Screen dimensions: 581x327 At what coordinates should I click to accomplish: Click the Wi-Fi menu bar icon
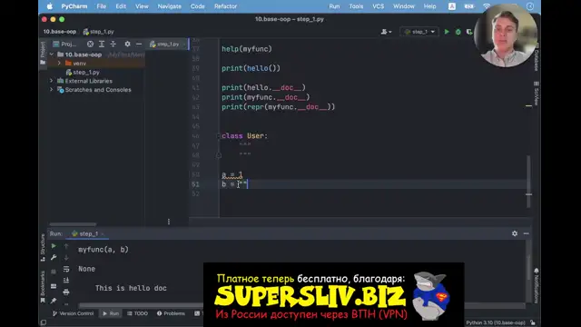[487, 6]
